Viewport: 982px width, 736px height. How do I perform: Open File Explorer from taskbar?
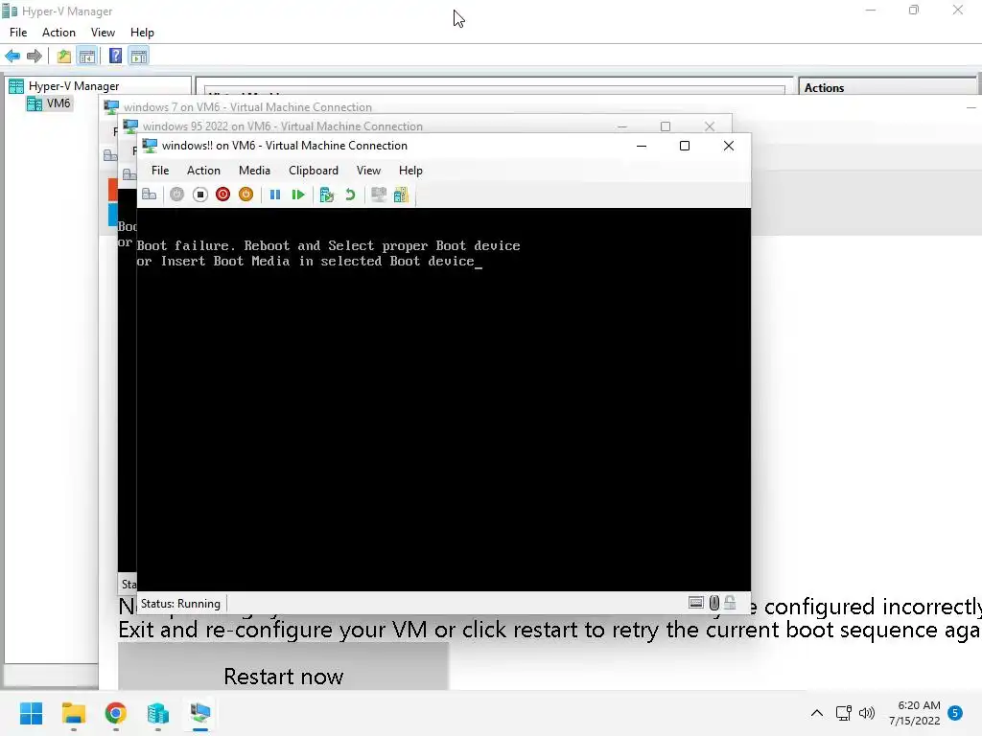73,713
